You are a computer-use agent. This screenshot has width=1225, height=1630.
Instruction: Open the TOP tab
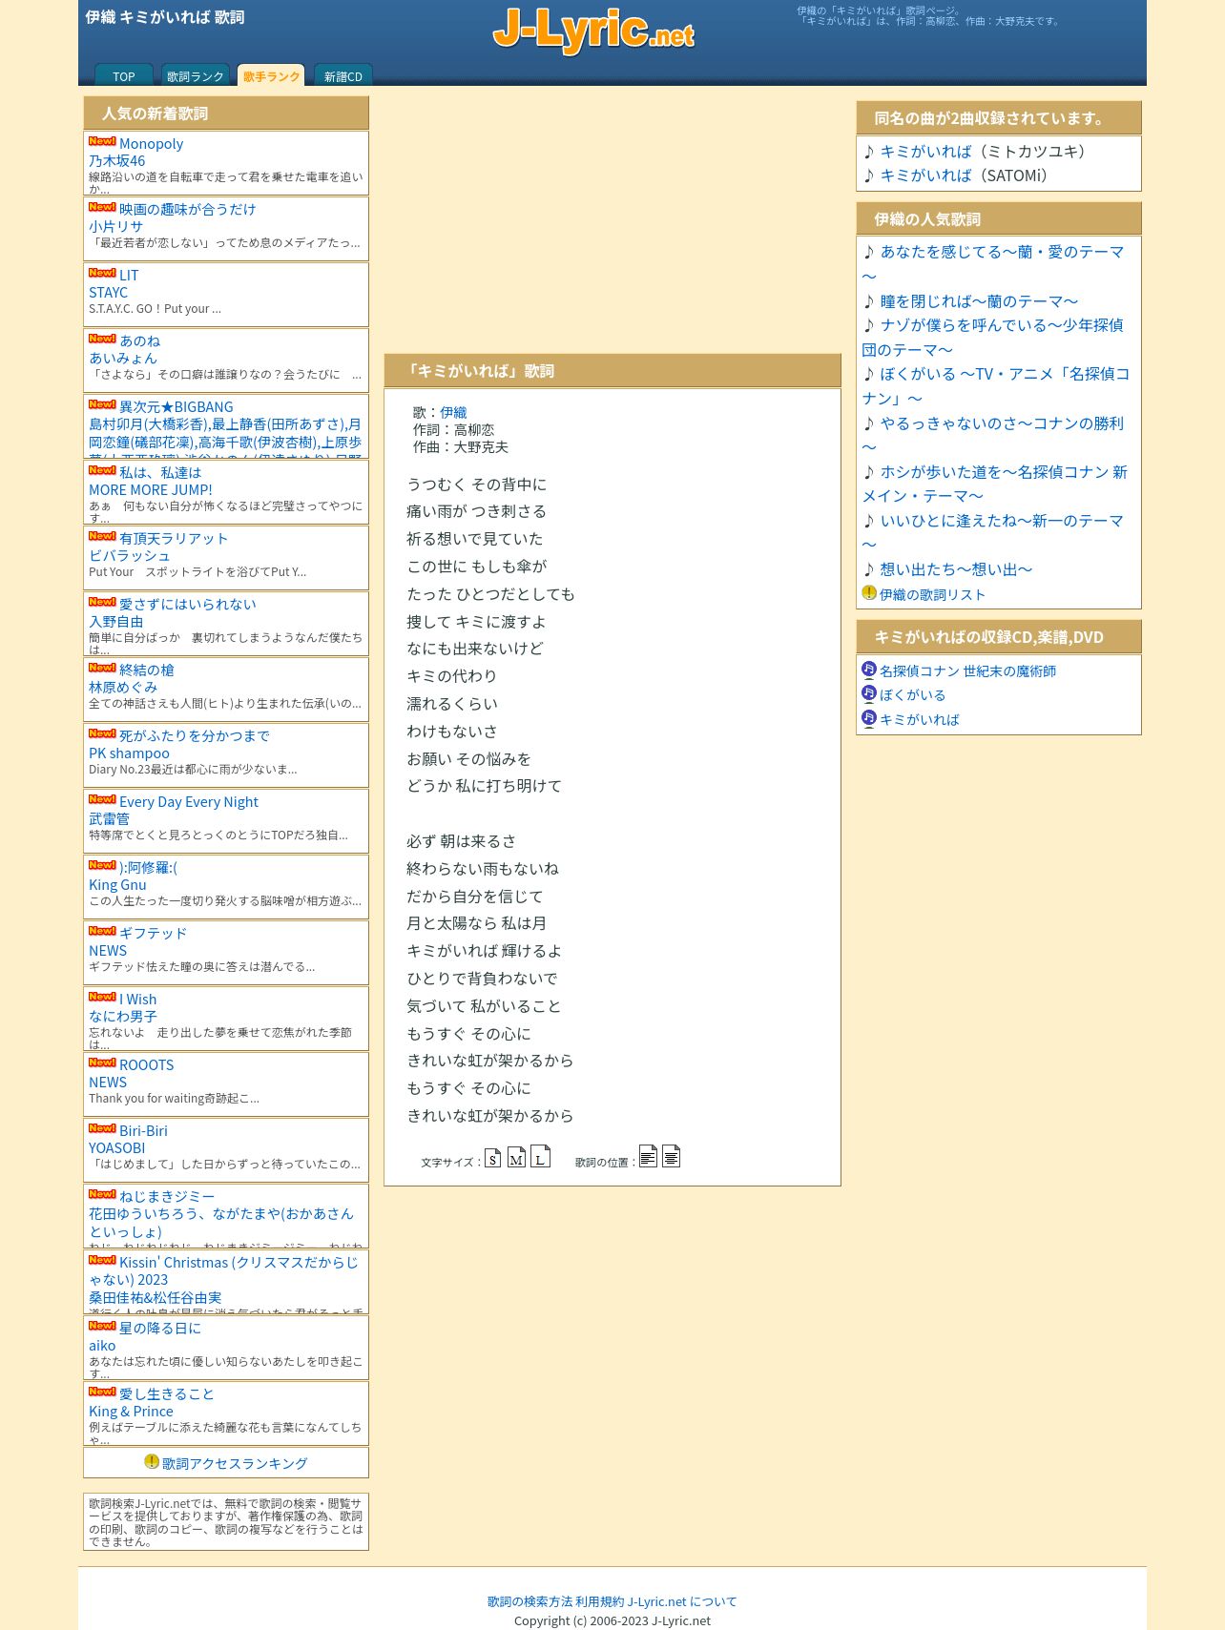124,76
